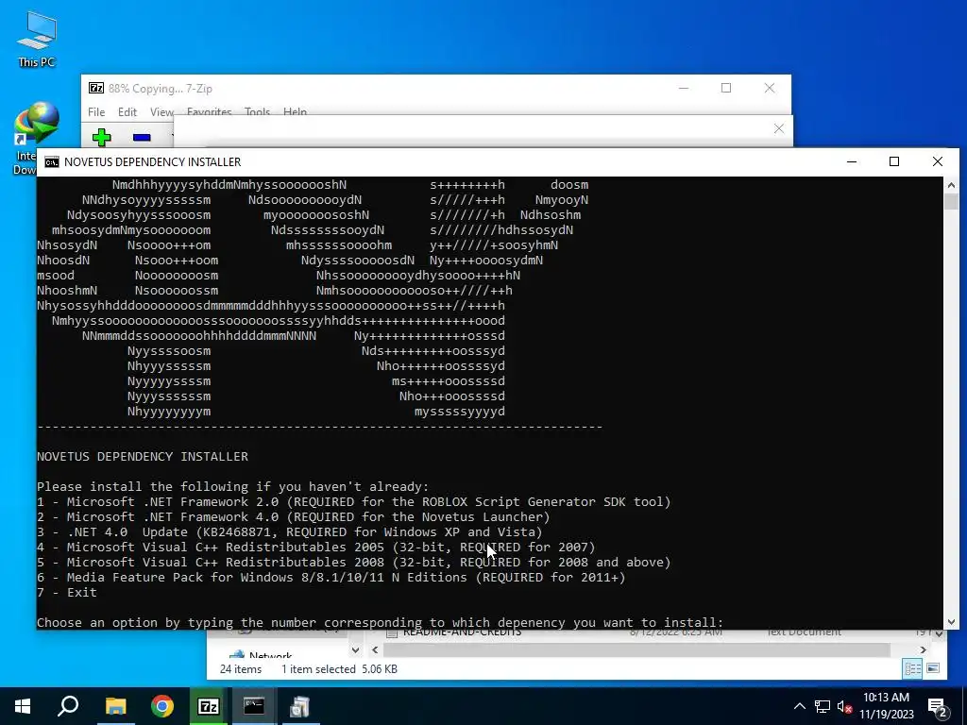Click the folder tree pane down arrow near Network

(x=355, y=649)
